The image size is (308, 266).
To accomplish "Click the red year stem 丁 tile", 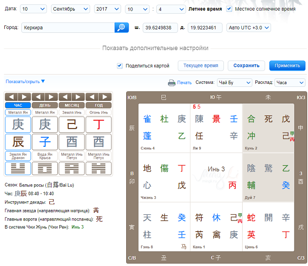I will click(x=99, y=125).
